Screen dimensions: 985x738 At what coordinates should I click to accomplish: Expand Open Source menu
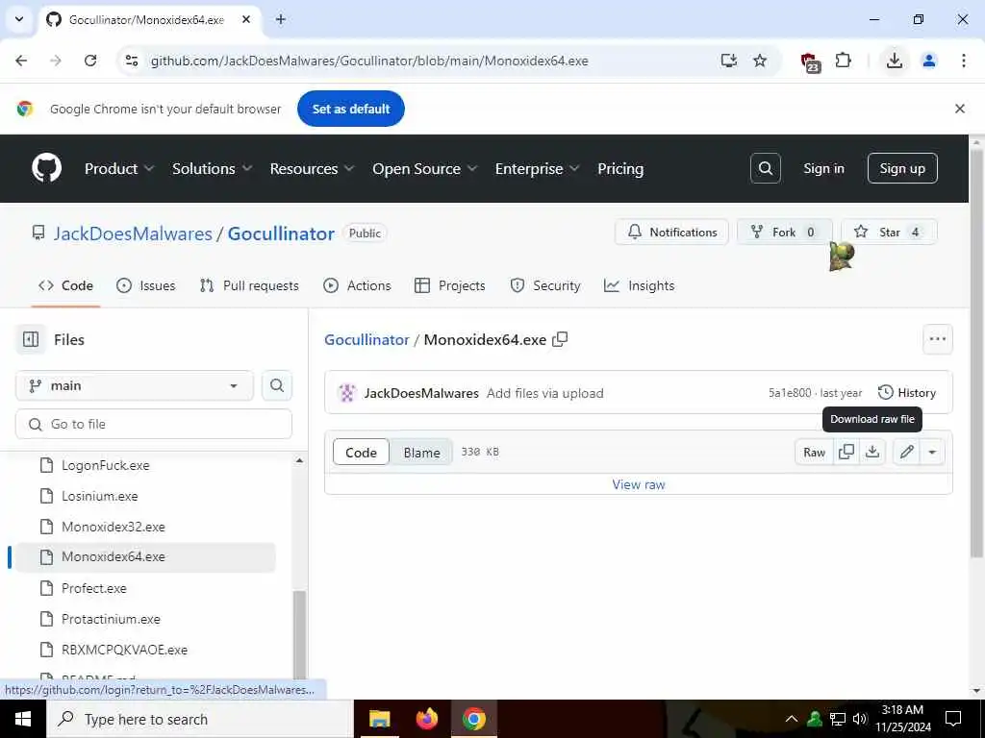click(x=424, y=168)
